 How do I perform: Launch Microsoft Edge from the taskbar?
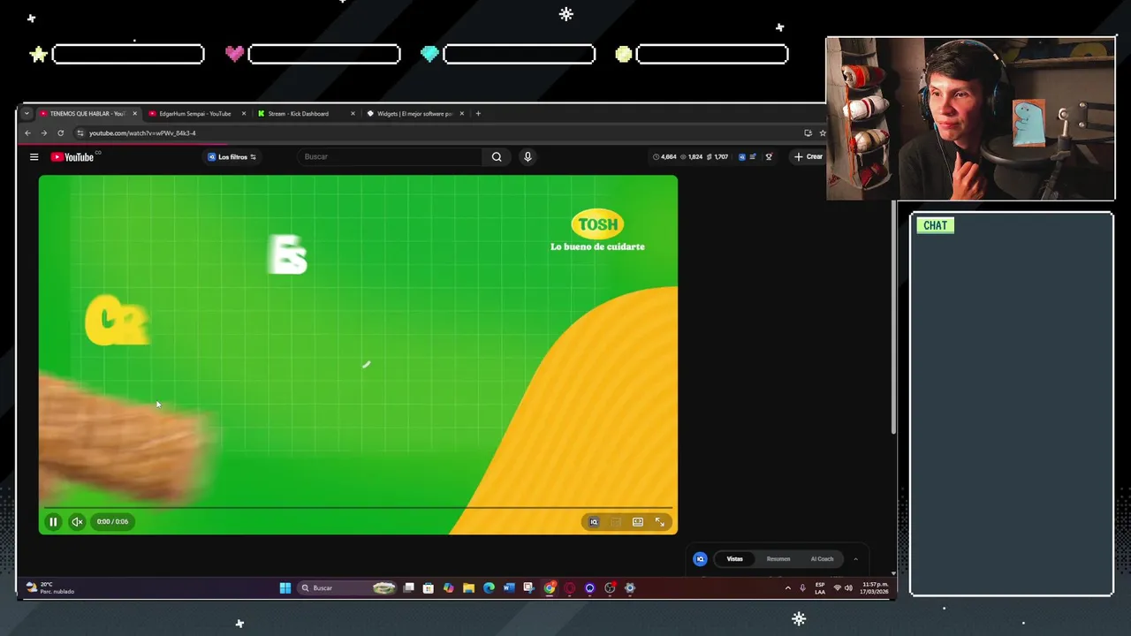tap(489, 588)
